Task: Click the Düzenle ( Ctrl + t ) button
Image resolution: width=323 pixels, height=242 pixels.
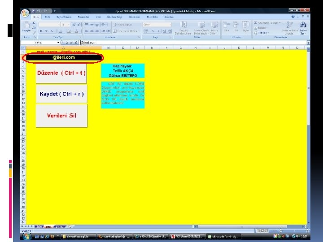Action: point(61,73)
